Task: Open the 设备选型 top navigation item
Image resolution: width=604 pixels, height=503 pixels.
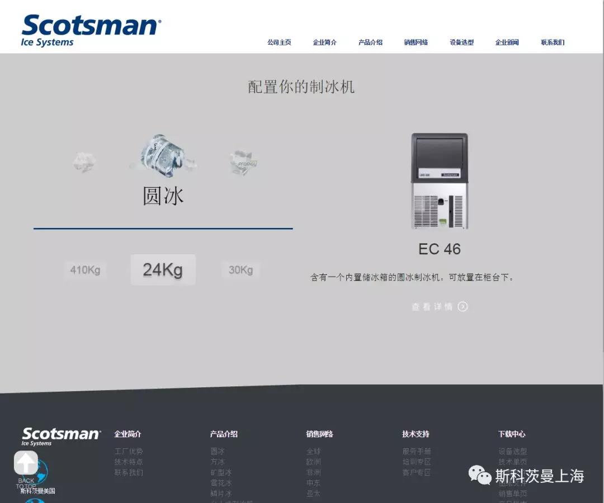Action: pyautogui.click(x=461, y=42)
